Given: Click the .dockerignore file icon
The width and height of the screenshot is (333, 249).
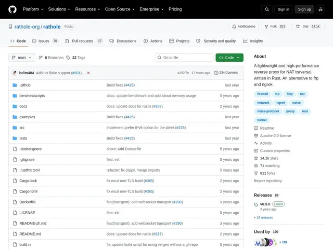Looking at the screenshot, I should [x=15, y=149].
